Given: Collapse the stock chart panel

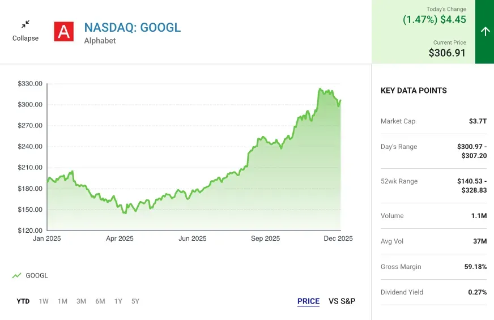Looking at the screenshot, I should coord(25,30).
